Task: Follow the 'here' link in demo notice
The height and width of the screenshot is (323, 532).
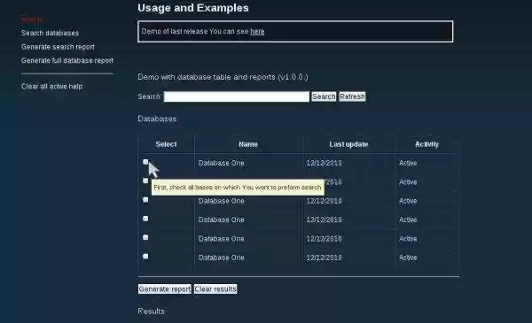Action: point(257,32)
